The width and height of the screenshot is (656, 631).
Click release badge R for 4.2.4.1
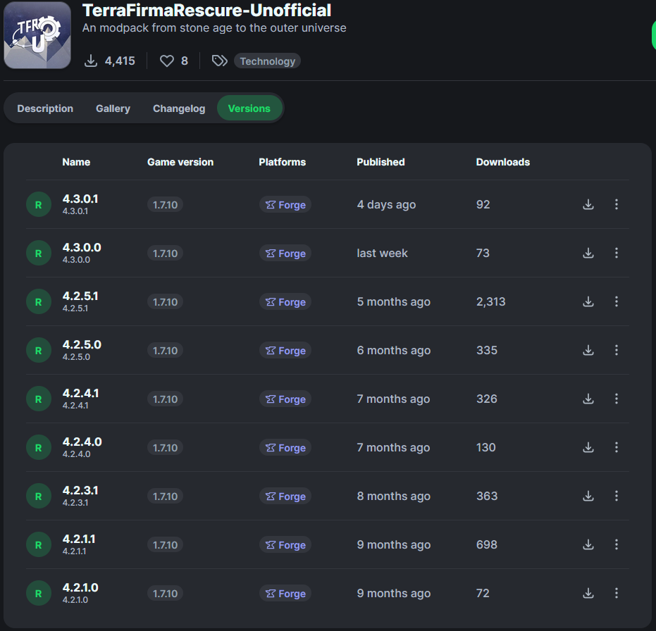[39, 399]
